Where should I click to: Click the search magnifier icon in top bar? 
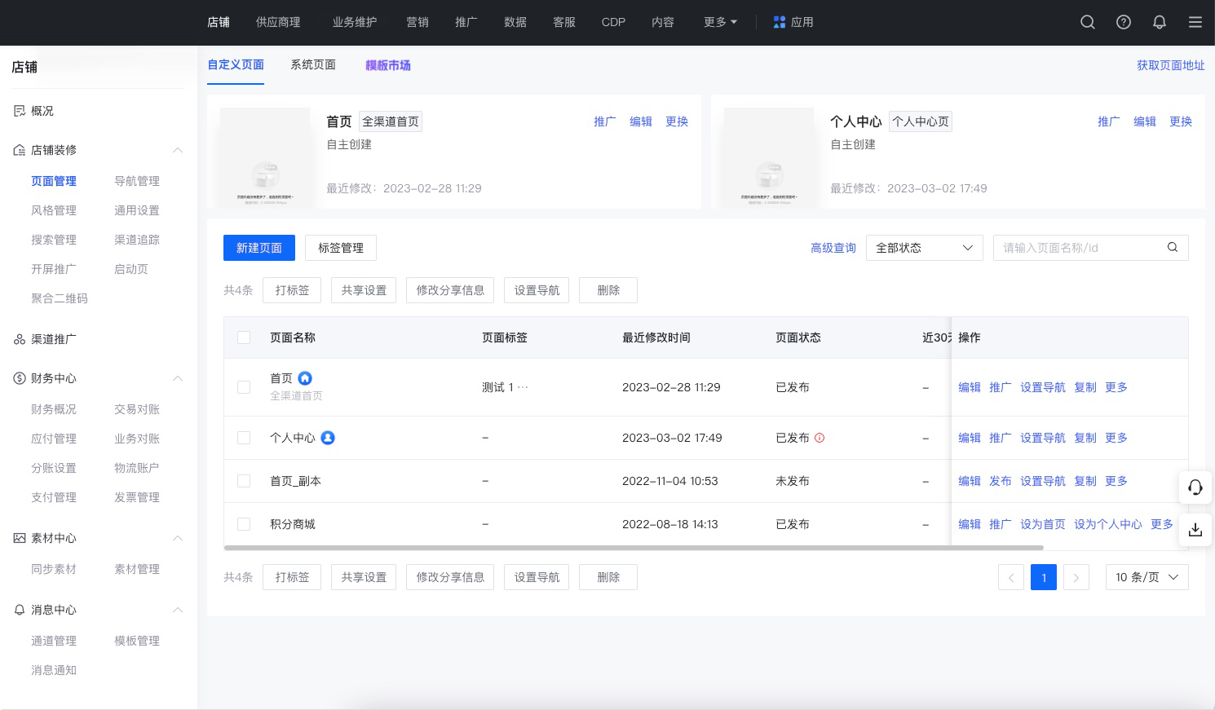(x=1087, y=22)
